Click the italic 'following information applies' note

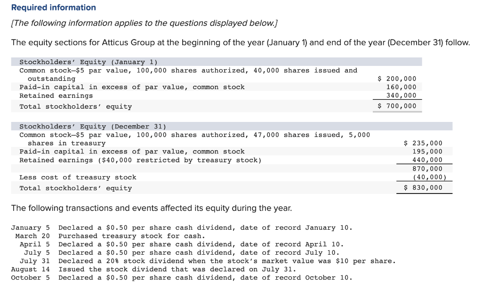[144, 23]
